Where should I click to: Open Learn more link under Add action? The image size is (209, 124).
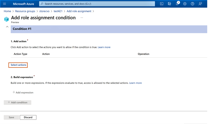click(x=104, y=47)
